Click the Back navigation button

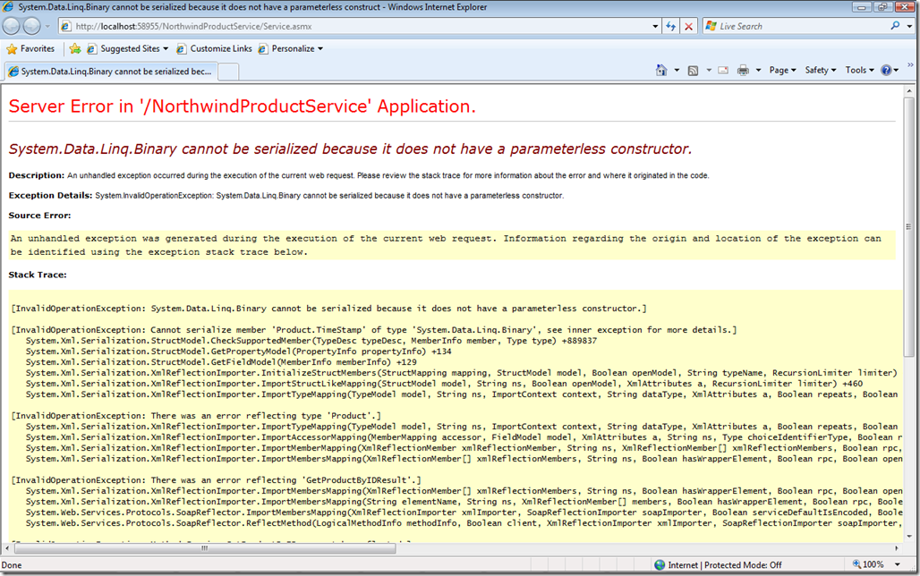point(11,26)
